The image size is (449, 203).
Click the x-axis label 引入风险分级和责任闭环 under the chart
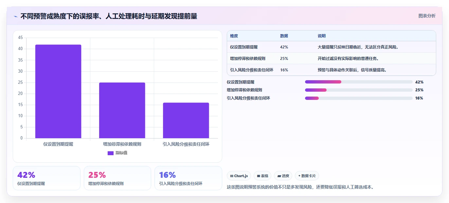click(x=186, y=144)
